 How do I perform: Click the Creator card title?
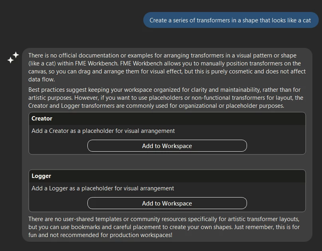point(42,119)
